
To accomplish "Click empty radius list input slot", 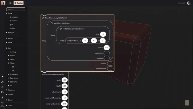I will (107, 53).
